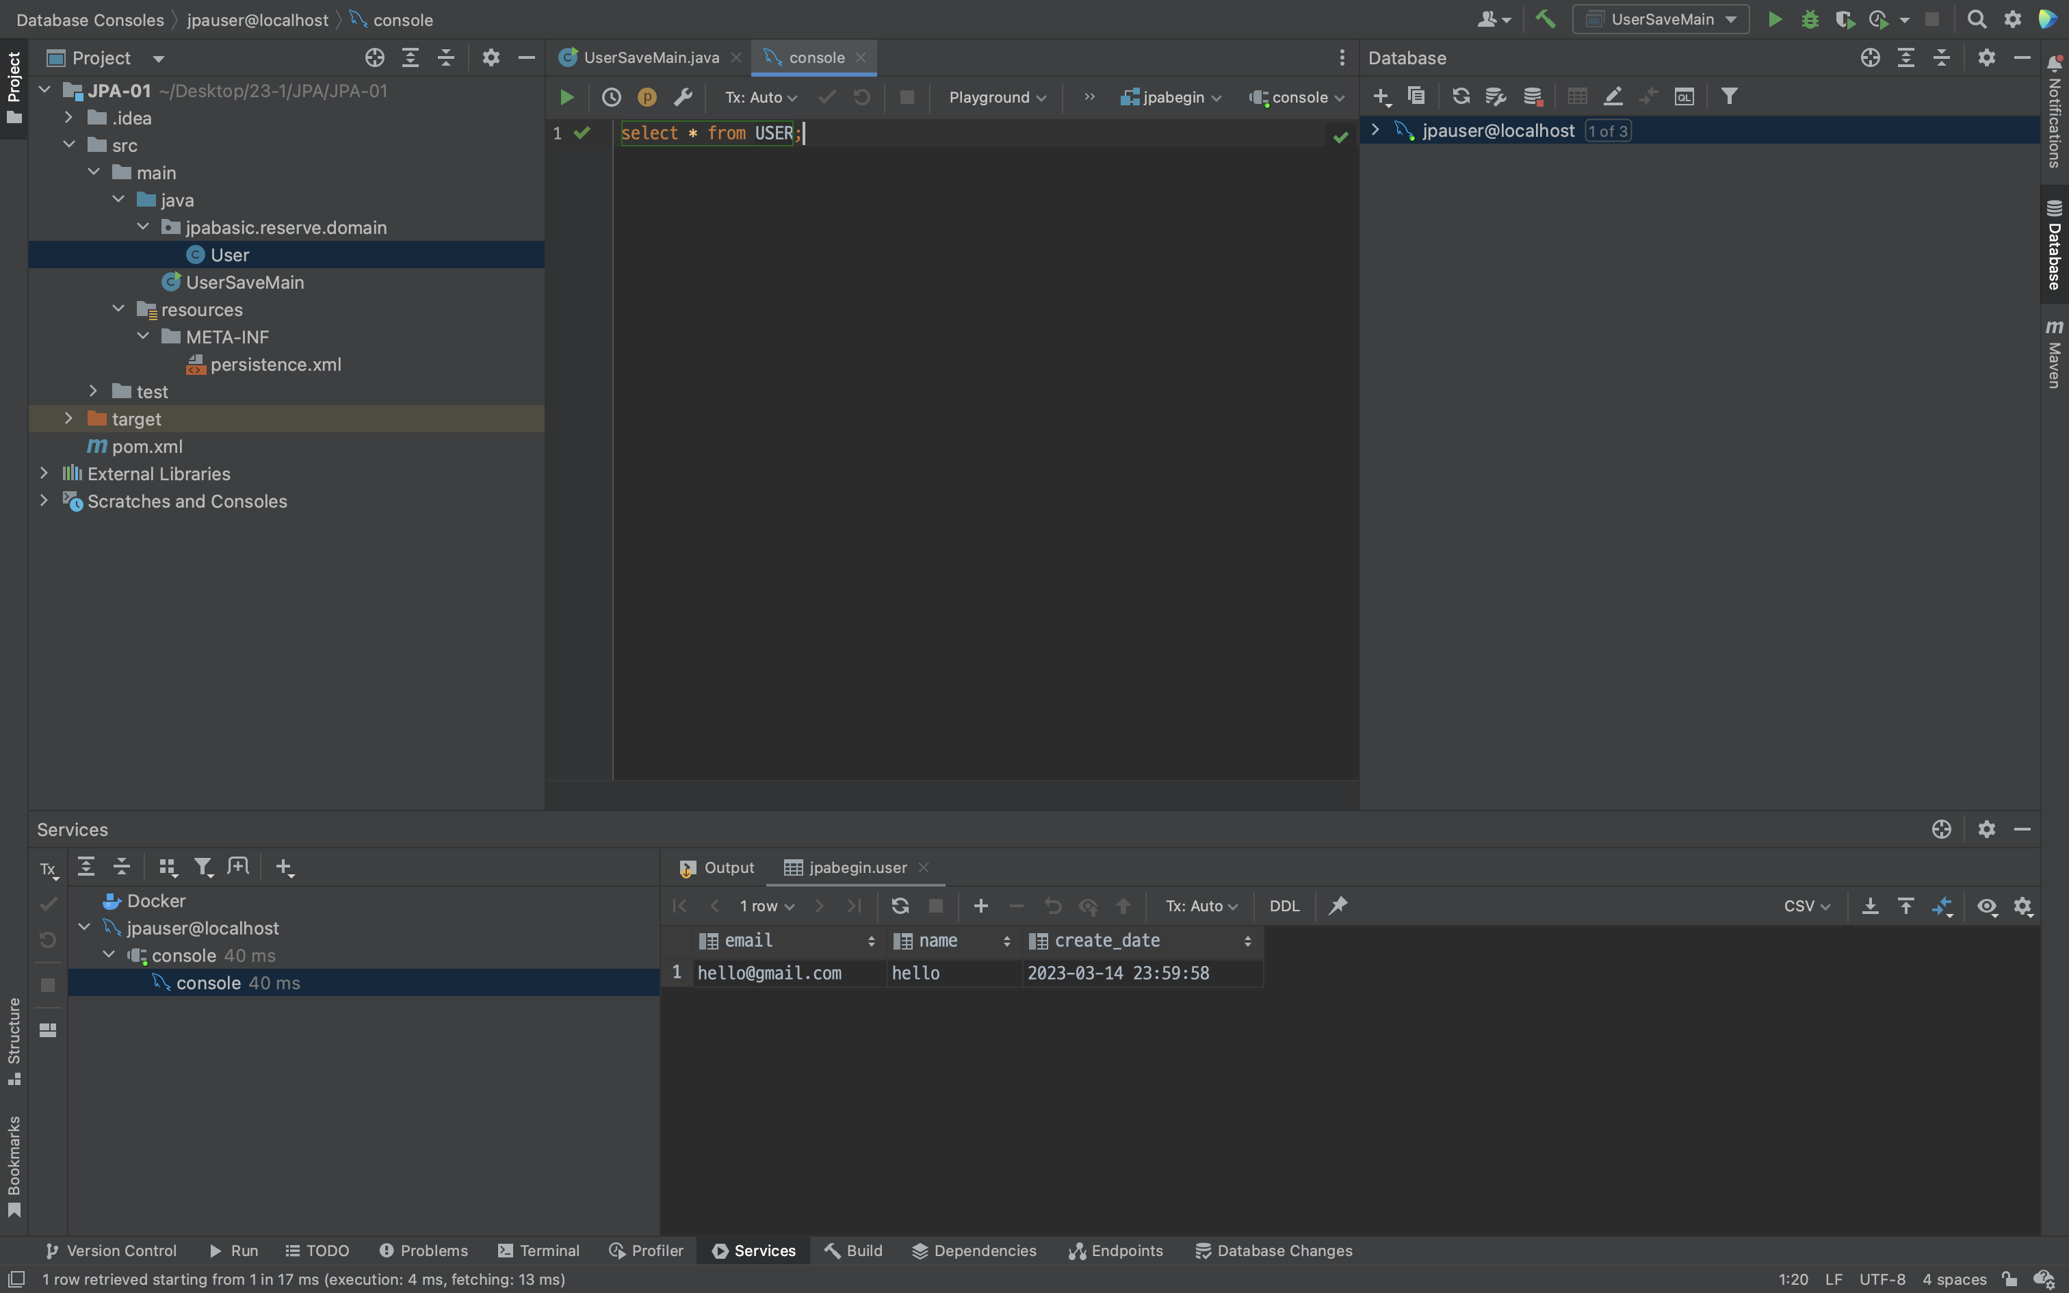Toggle the result grid view eye icon
The width and height of the screenshot is (2069, 1293).
click(x=1987, y=906)
